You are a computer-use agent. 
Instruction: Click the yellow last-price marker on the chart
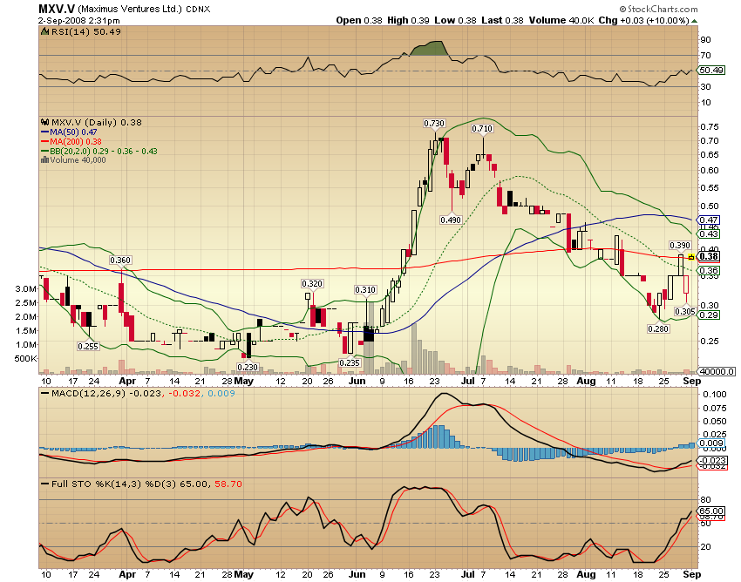(x=691, y=257)
